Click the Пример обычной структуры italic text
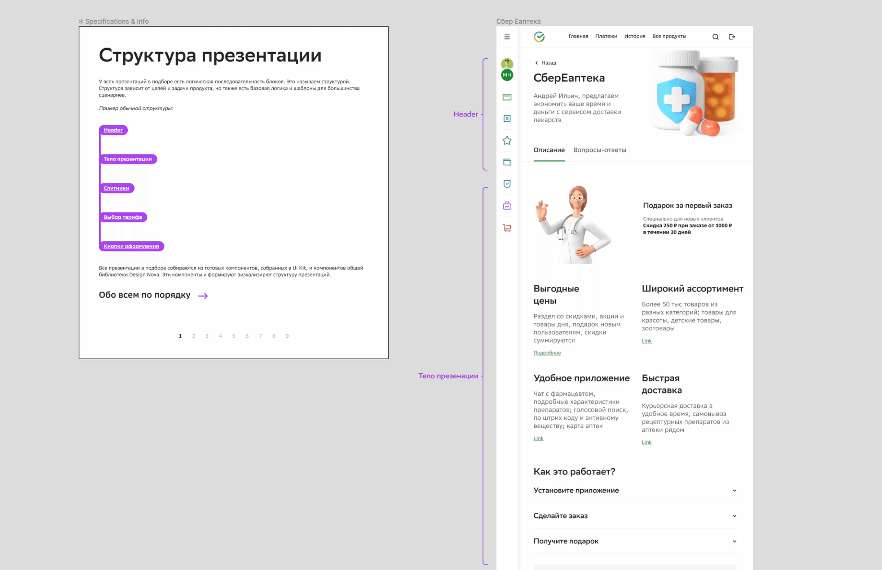Viewport: 882px width, 570px height. pyautogui.click(x=136, y=108)
